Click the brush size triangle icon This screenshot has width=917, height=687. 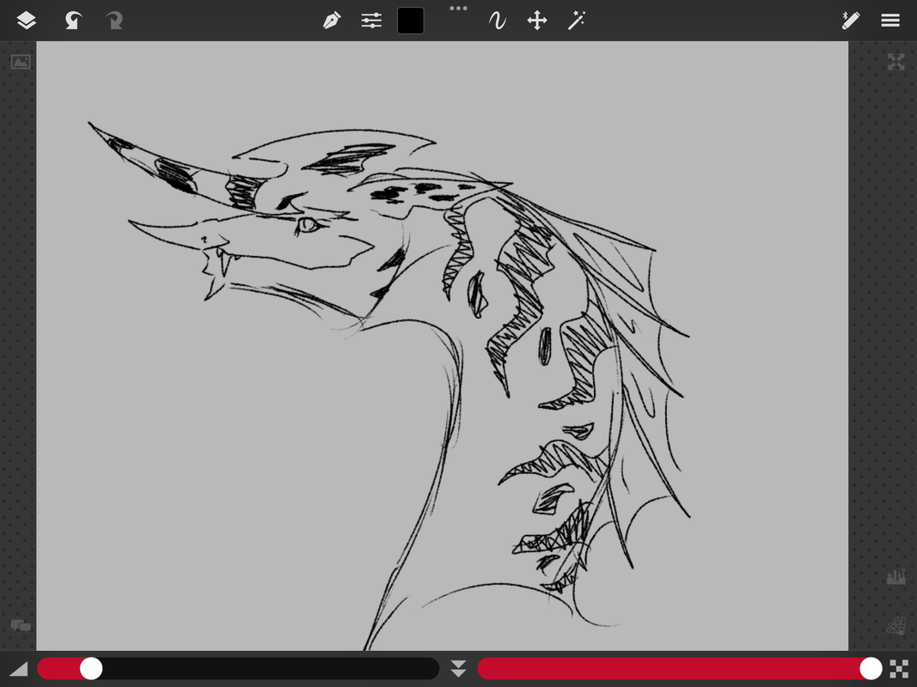[x=19, y=668]
